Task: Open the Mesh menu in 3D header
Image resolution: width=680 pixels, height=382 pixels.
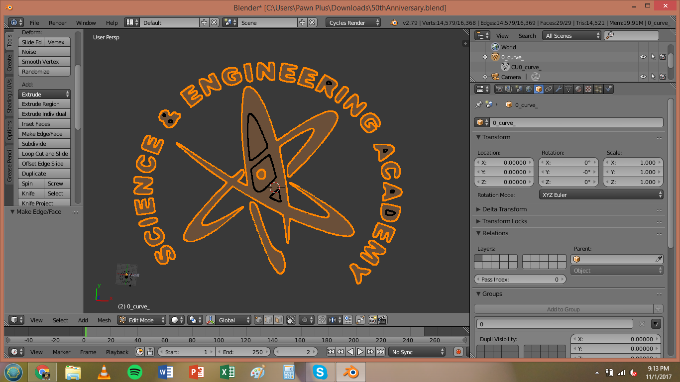Action: tap(104, 320)
